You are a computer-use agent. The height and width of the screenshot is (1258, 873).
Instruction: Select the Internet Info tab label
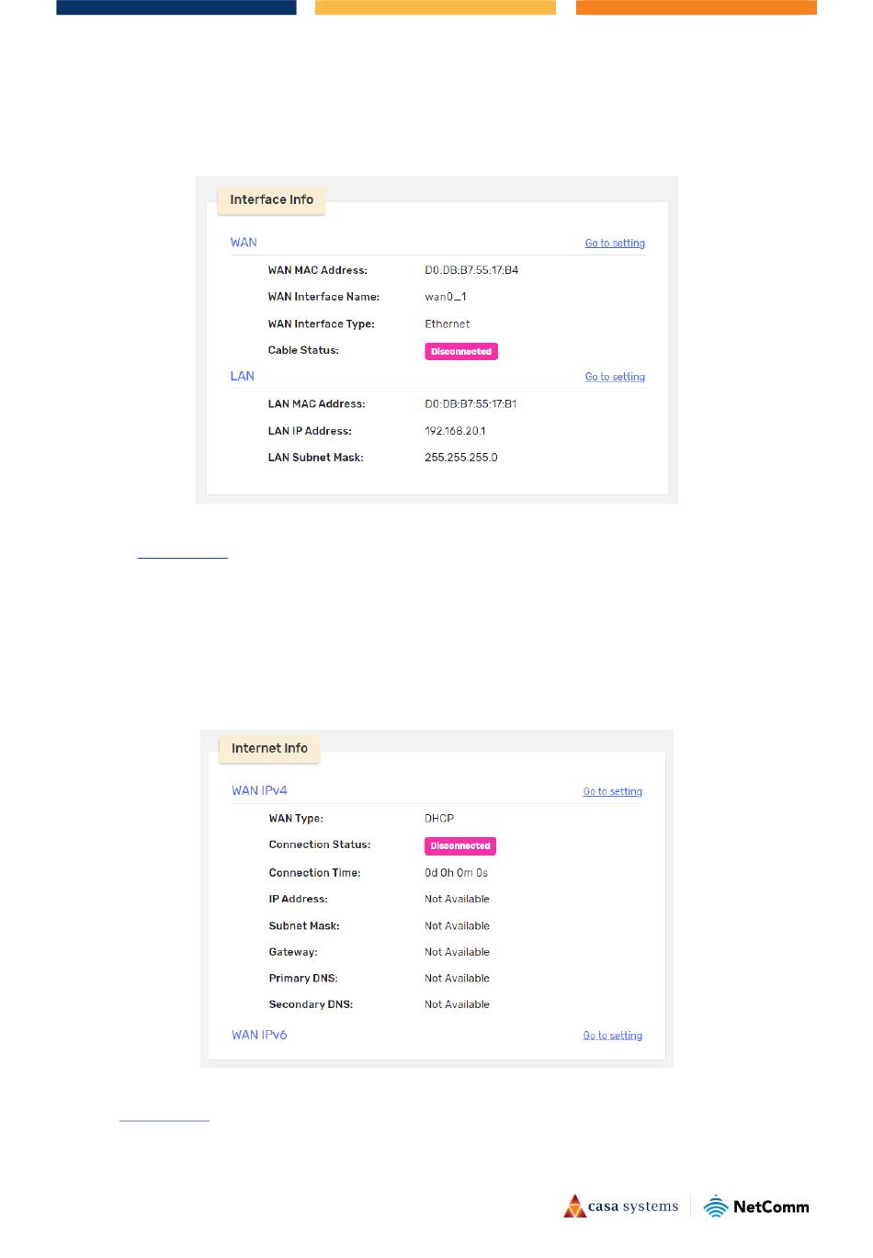point(269,748)
